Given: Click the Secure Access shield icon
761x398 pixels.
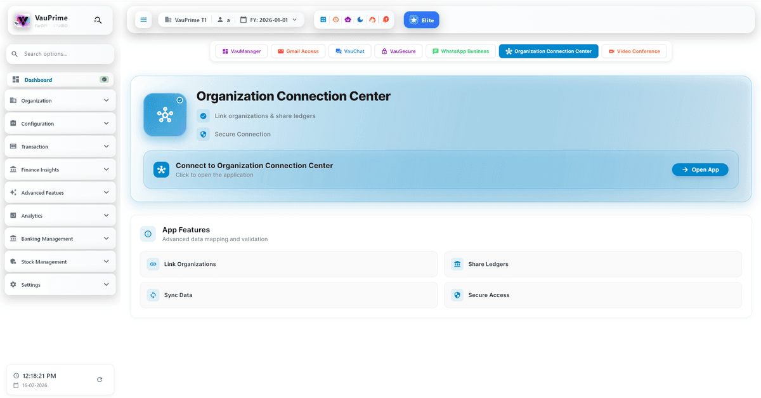Looking at the screenshot, I should coord(457,295).
